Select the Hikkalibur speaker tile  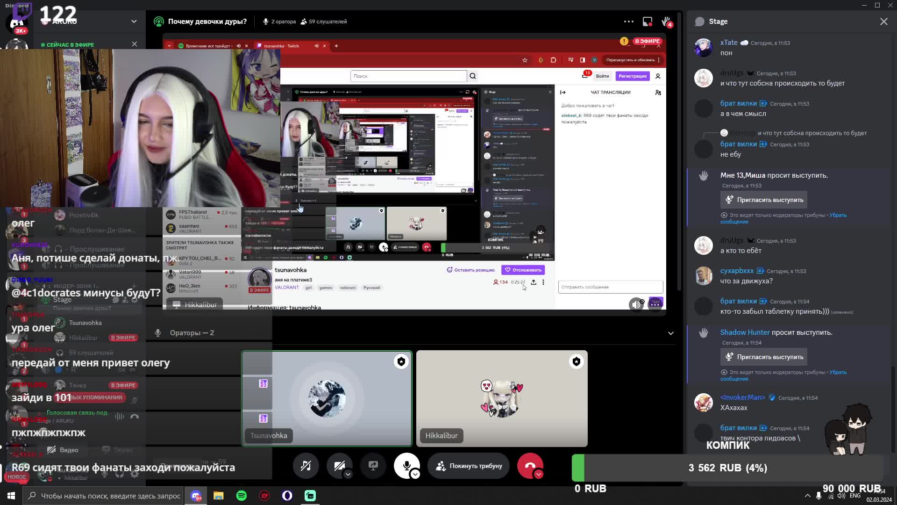click(502, 398)
